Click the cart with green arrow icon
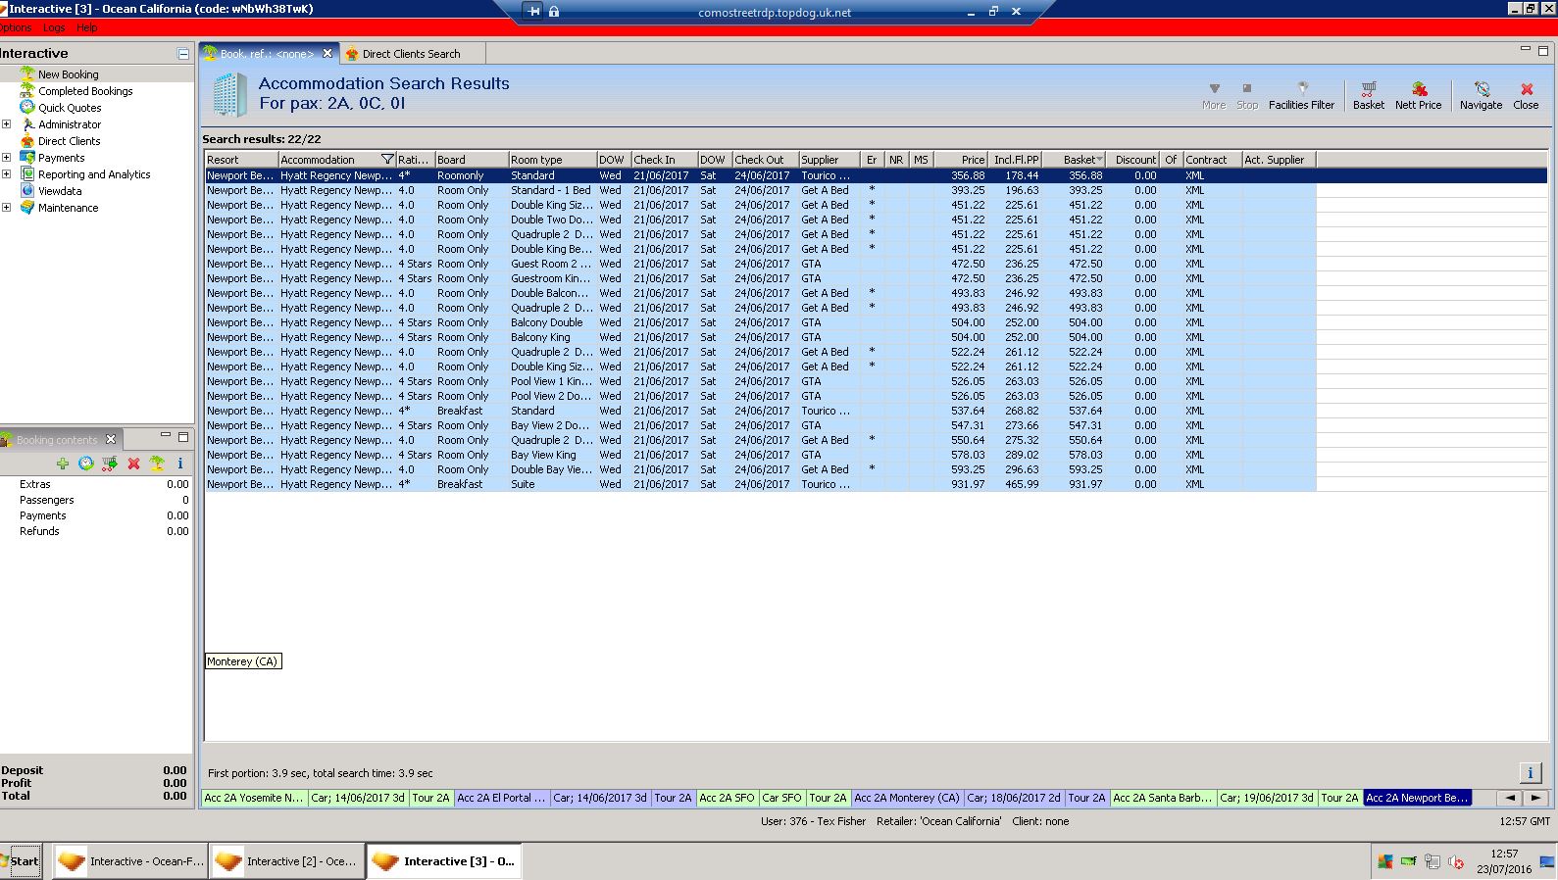 [110, 464]
